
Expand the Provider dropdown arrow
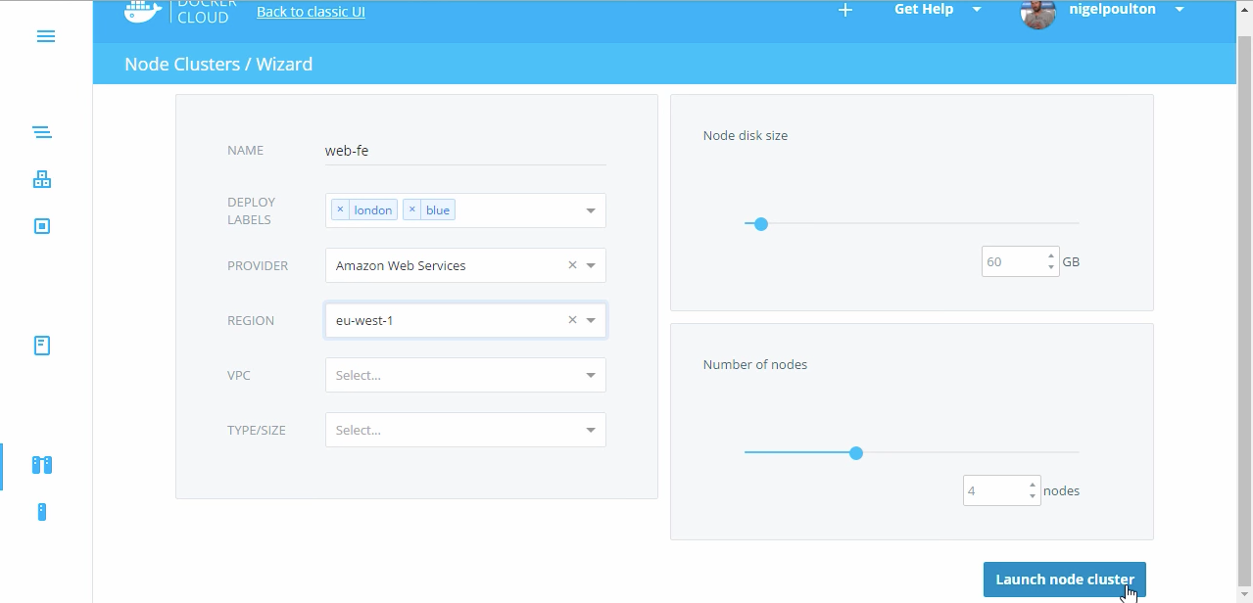pyautogui.click(x=591, y=265)
